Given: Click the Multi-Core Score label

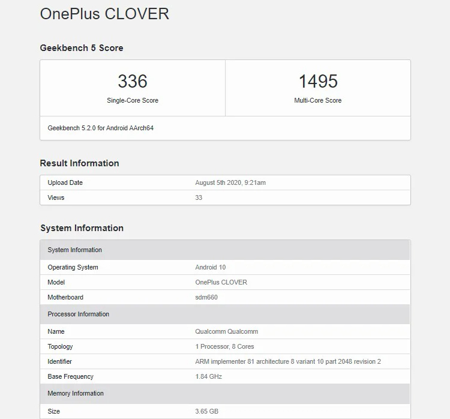Looking at the screenshot, I should pos(317,100).
